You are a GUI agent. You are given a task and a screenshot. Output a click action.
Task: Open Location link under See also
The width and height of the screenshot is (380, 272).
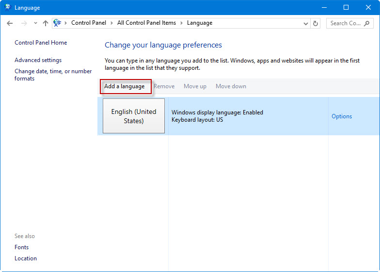click(x=26, y=258)
